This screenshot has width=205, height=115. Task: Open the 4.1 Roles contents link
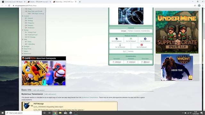click(28, 42)
